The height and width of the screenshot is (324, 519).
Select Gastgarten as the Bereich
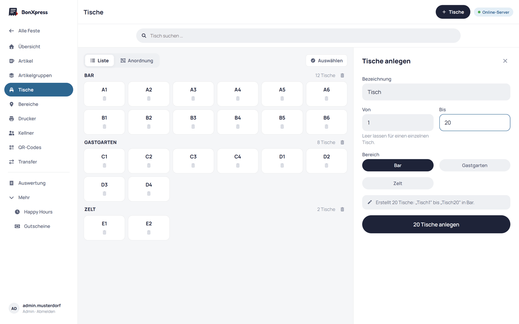coord(475,165)
